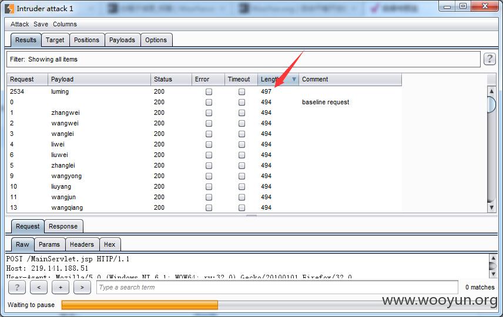The image size is (503, 317).
Task: Open the filter help question mark icon
Action: 489,59
